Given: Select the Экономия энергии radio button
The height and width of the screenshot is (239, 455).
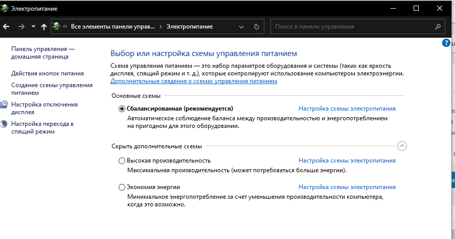Looking at the screenshot, I should [x=122, y=187].
